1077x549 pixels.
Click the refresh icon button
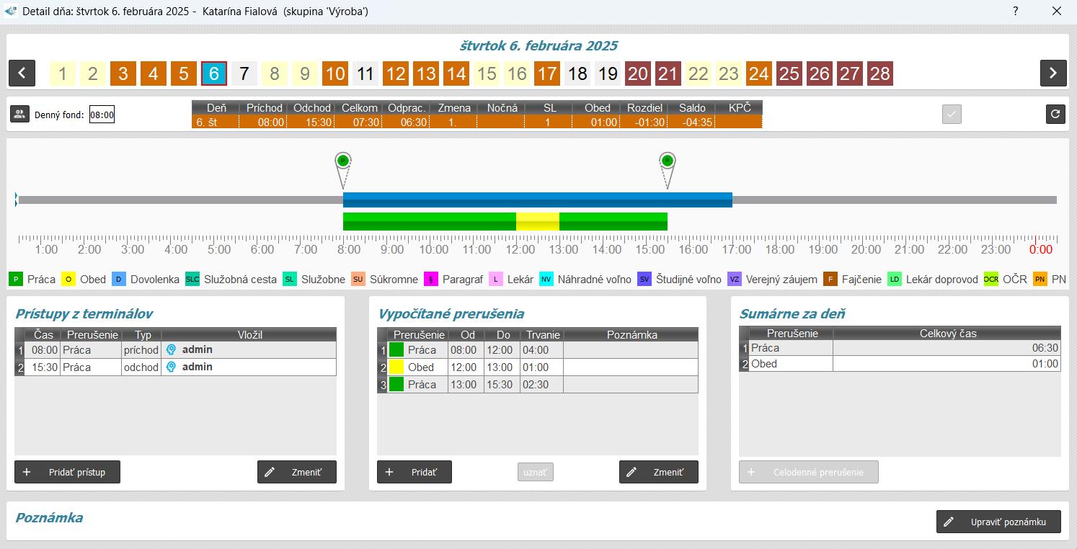[1055, 114]
